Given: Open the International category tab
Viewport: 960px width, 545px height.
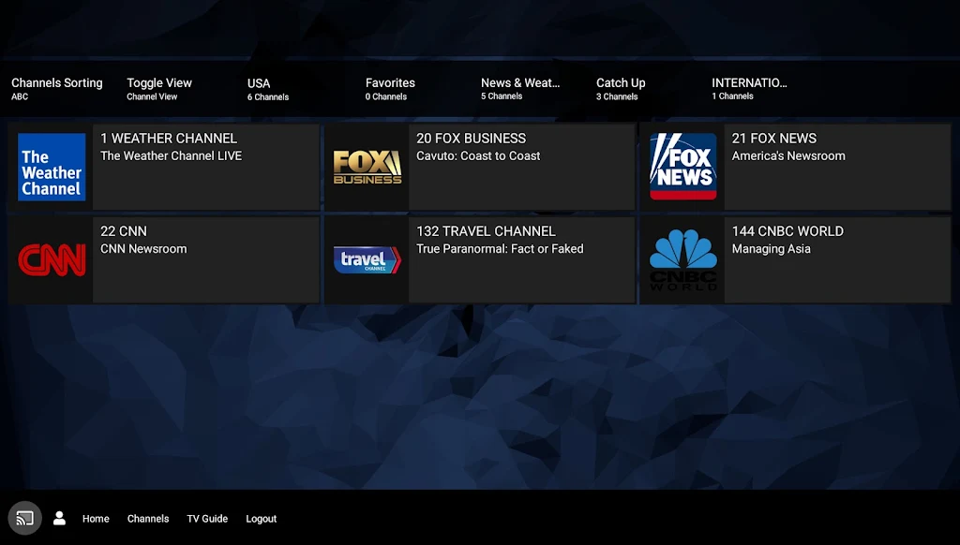Looking at the screenshot, I should point(749,88).
